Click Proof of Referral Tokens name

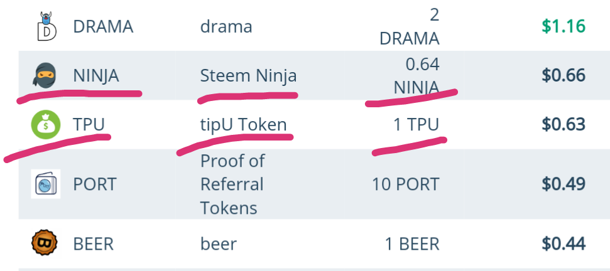(232, 184)
